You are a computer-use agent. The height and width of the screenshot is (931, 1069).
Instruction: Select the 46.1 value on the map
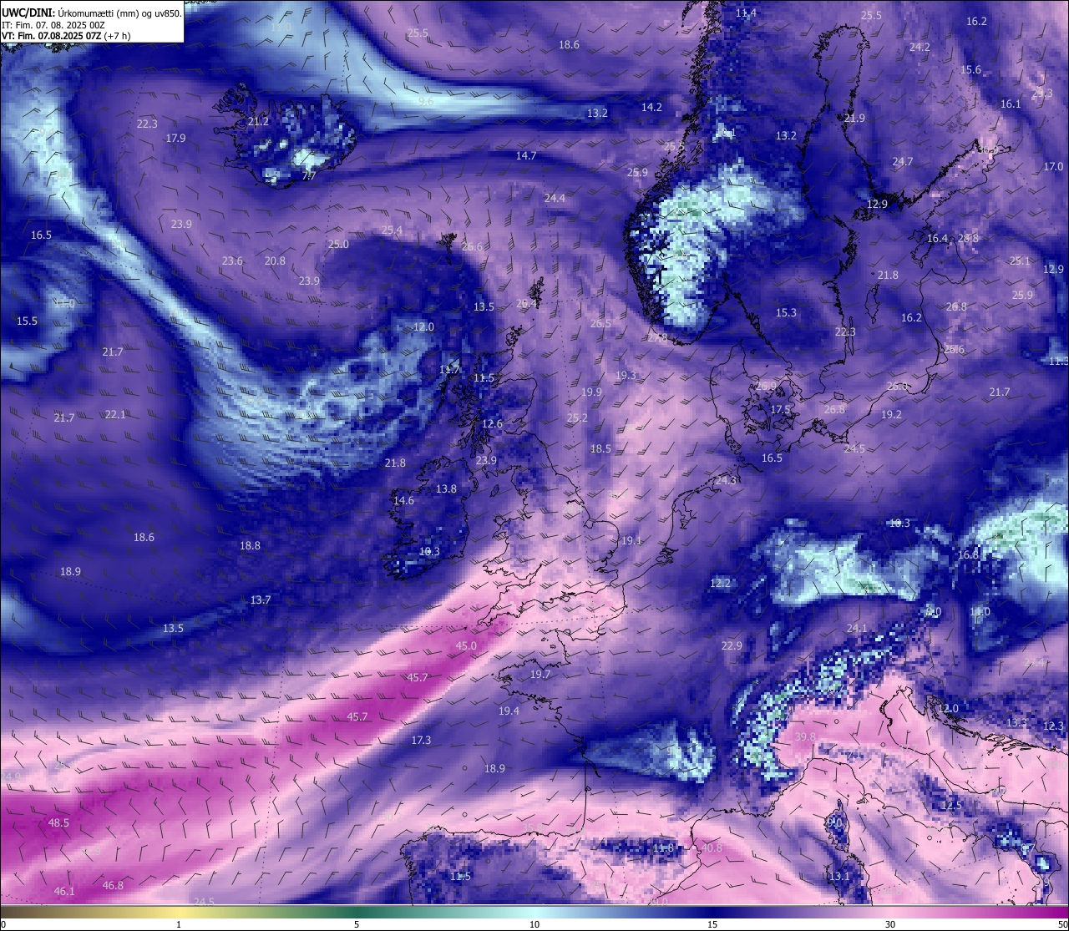64,892
